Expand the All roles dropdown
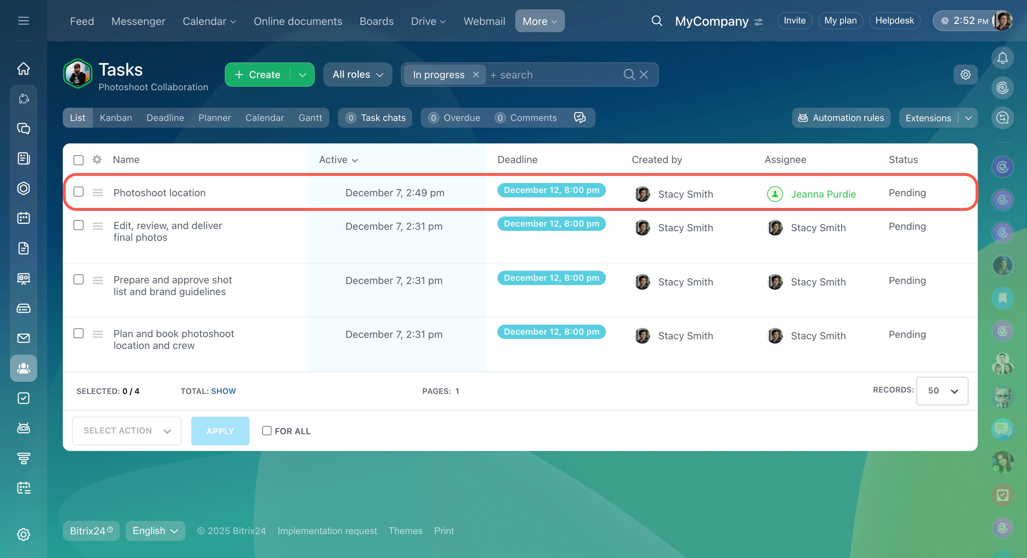1027x558 pixels. point(358,75)
